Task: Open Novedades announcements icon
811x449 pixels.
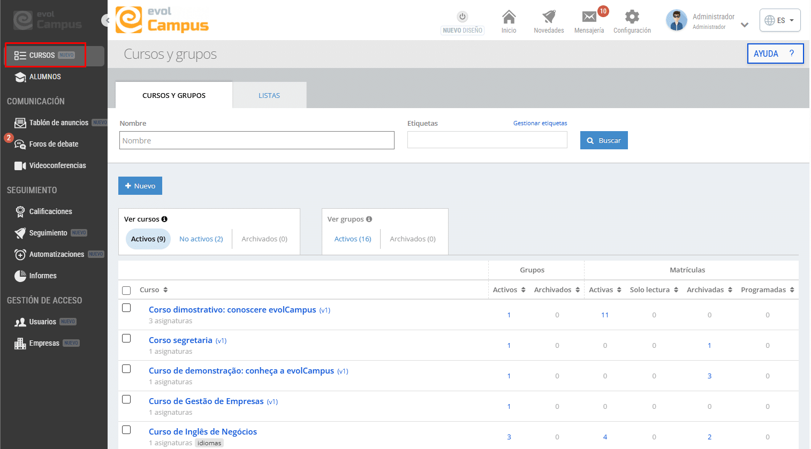Action: [x=549, y=17]
